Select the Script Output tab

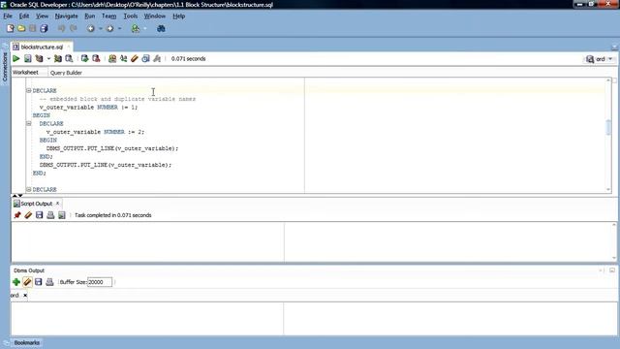(37, 204)
